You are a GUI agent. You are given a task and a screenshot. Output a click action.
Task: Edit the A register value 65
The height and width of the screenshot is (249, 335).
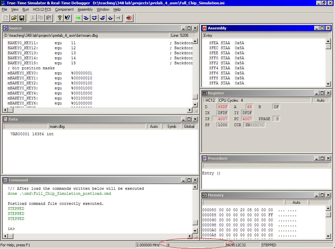[x=249, y=107]
